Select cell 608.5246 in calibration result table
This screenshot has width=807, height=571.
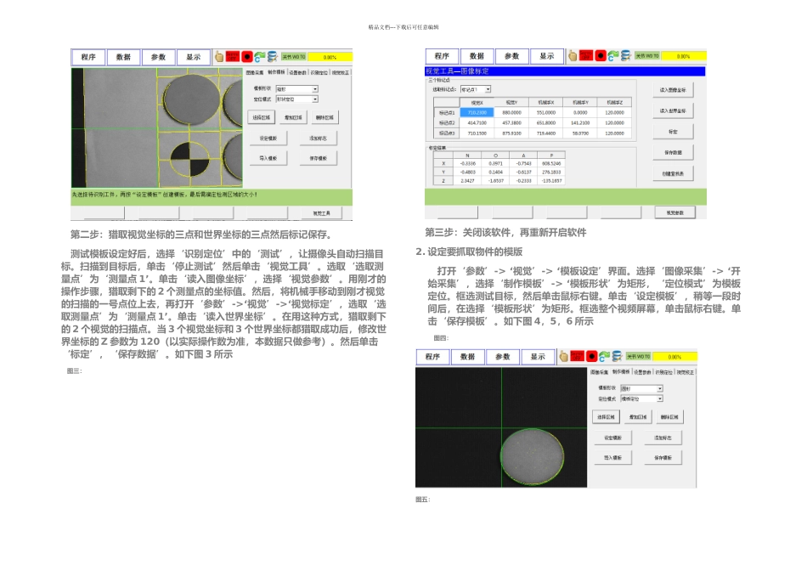tap(551, 163)
